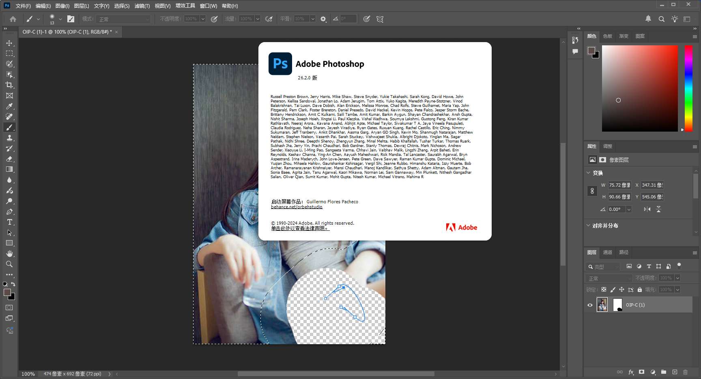Screen dimensions: 701x379
Task: Toggle lock position icon
Action: point(621,290)
